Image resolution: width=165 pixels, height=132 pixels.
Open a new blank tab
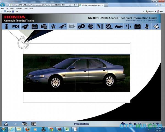click(106, 5)
